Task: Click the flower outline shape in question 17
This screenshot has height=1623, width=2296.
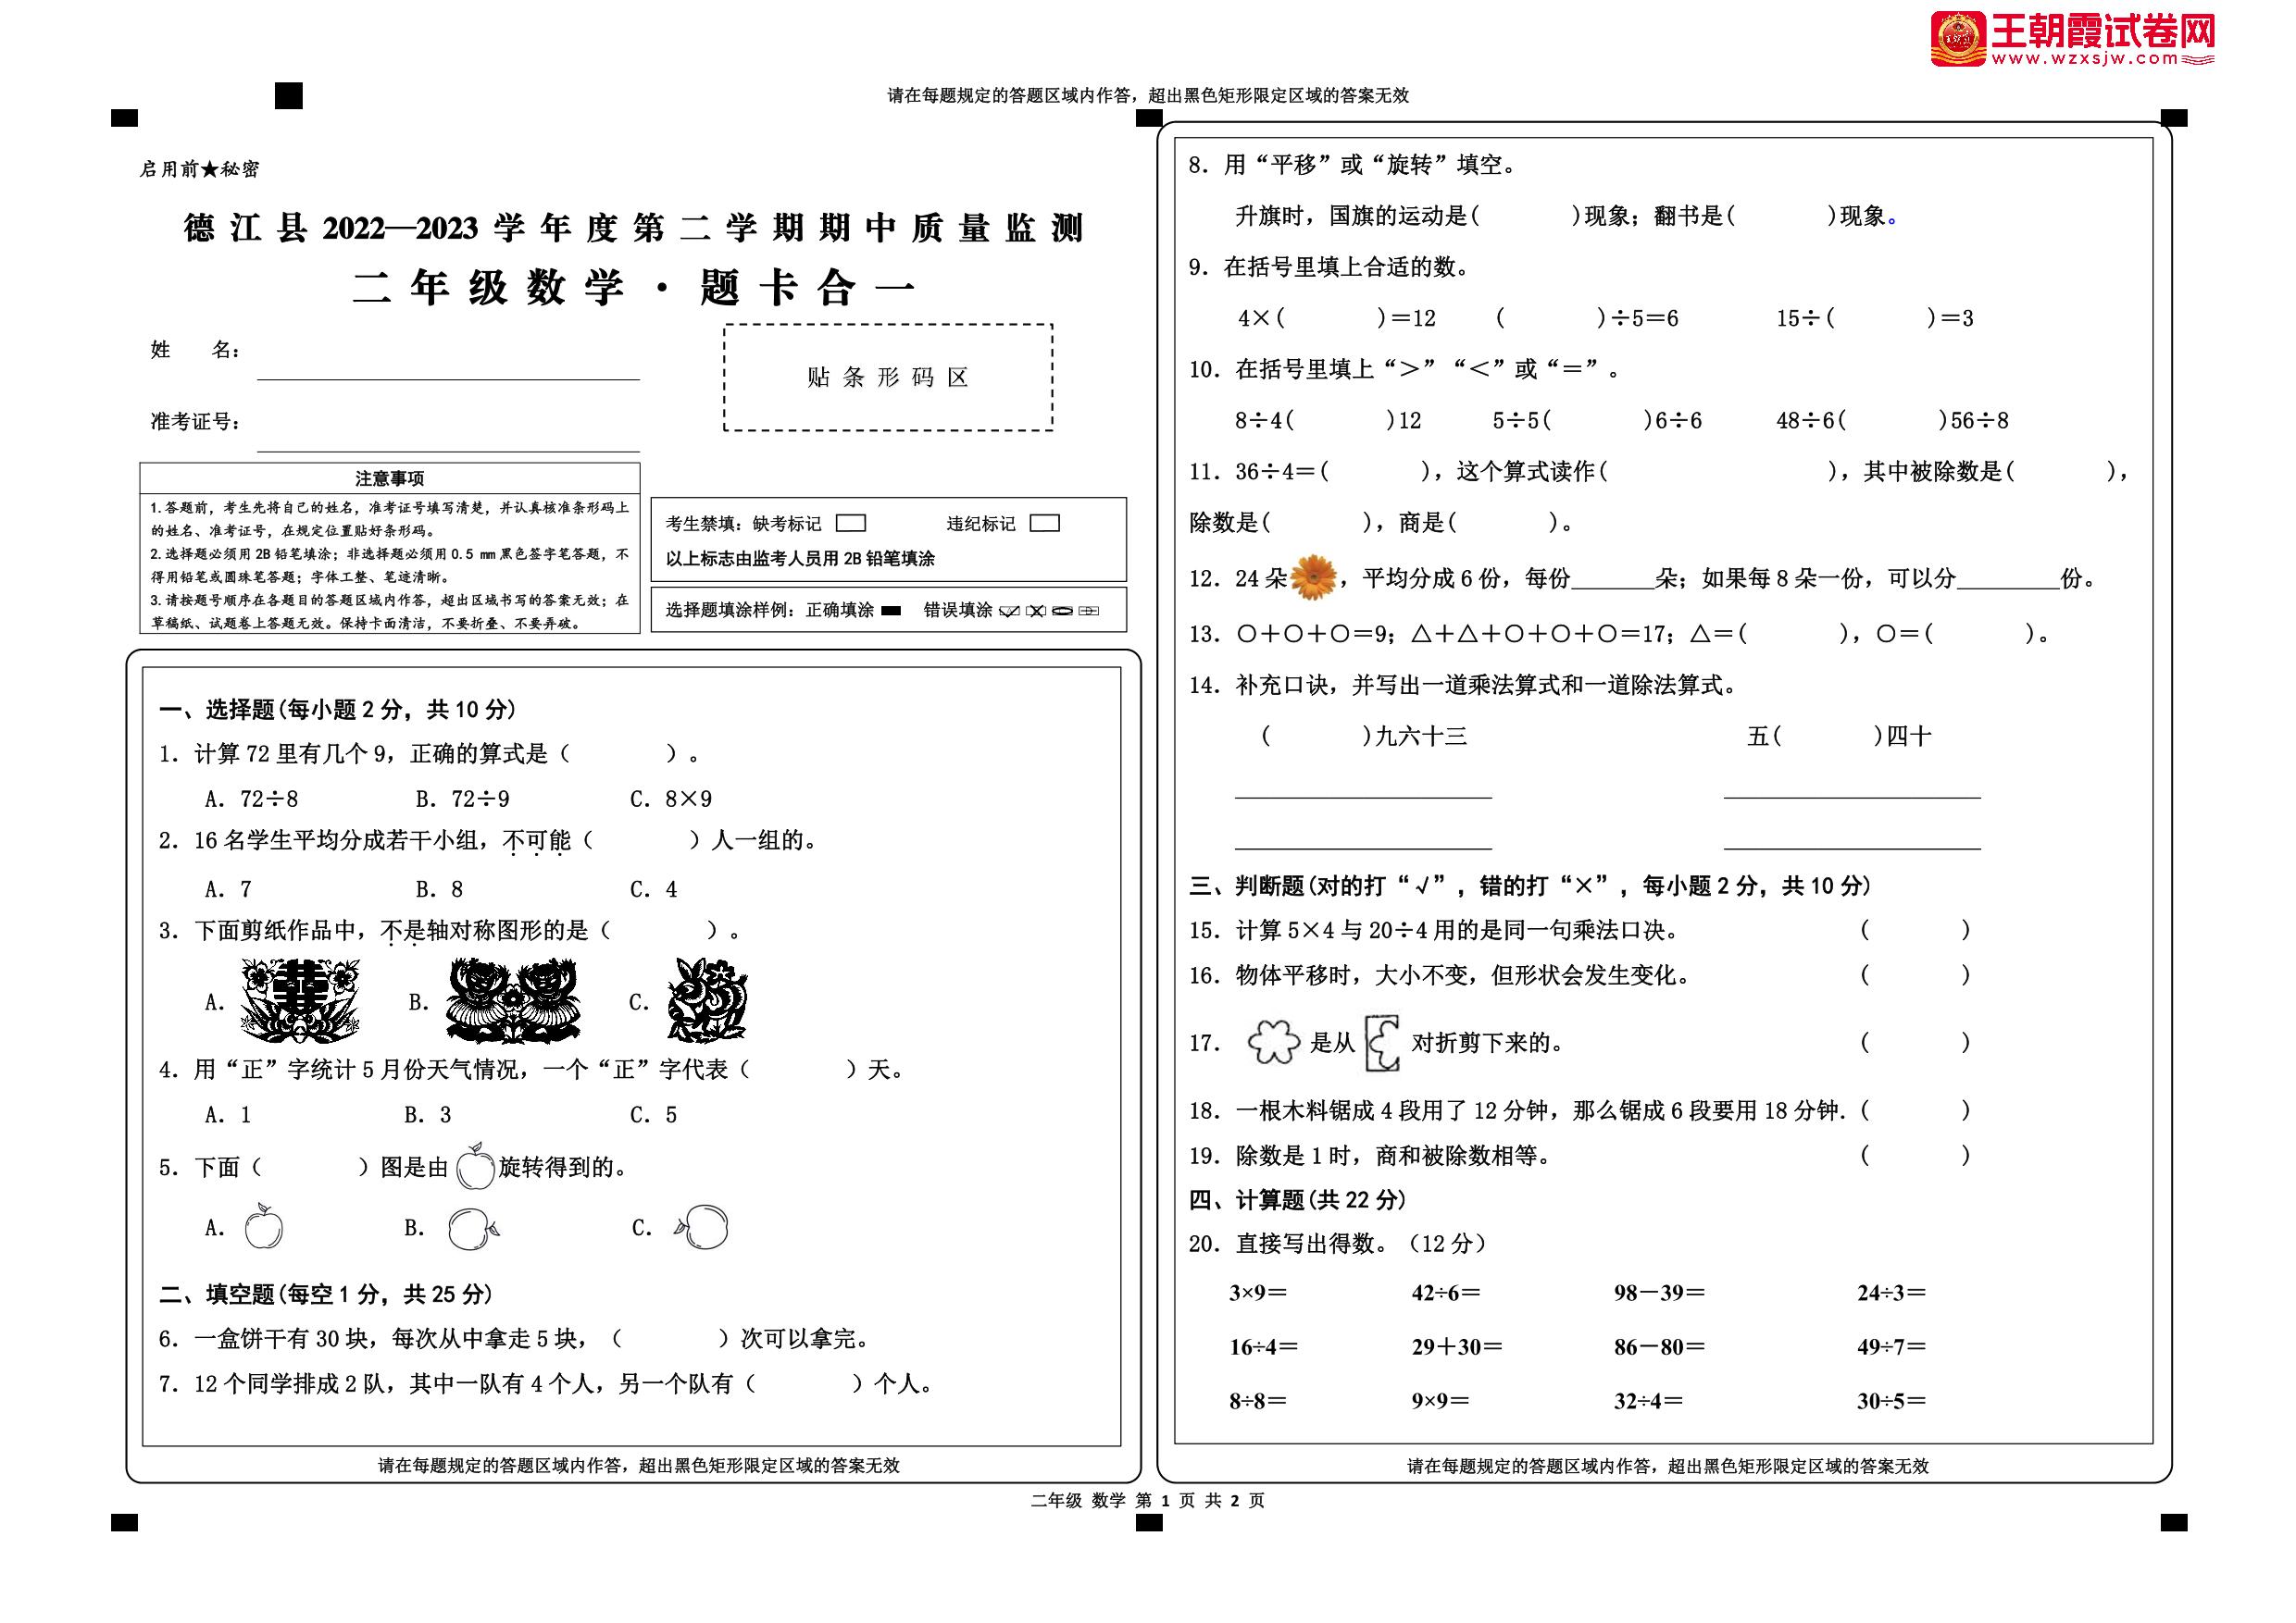Action: pyautogui.click(x=1273, y=1042)
